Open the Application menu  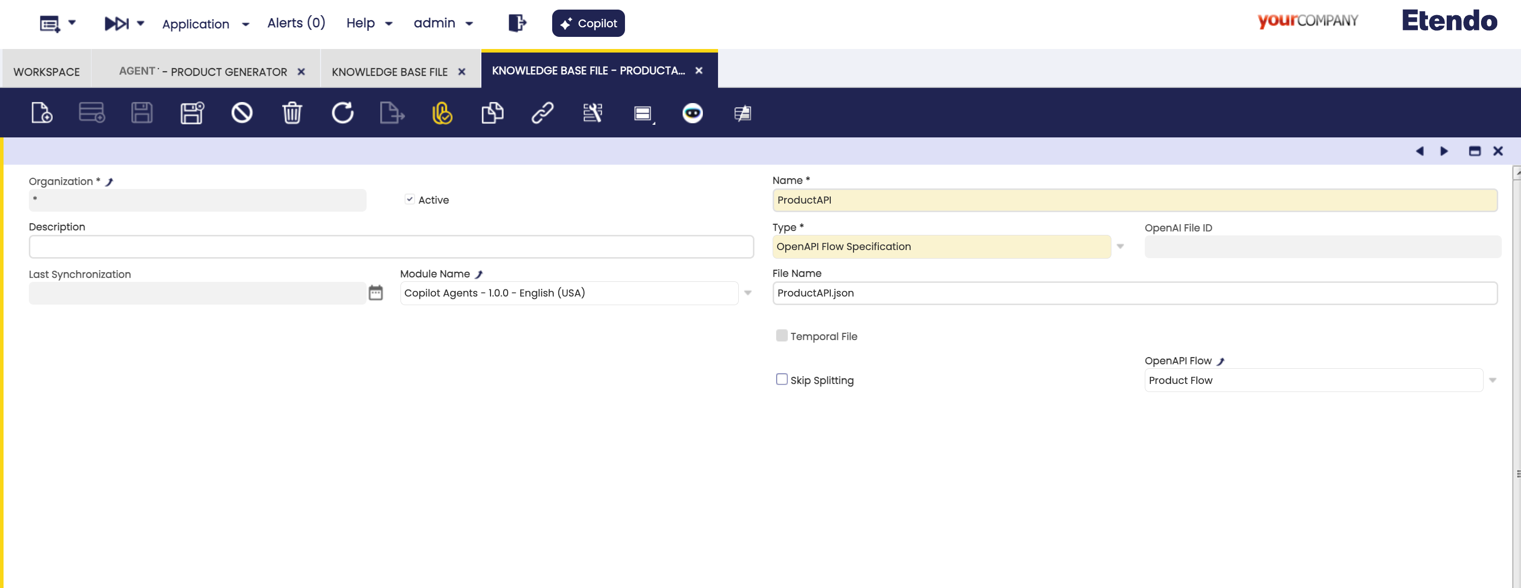[x=205, y=24]
